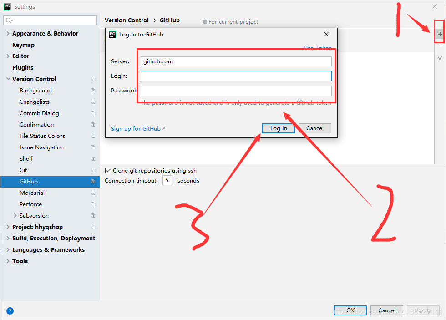Viewport: 446px width, 320px height.
Task: Expand the Tools section arrow
Action: (8, 261)
